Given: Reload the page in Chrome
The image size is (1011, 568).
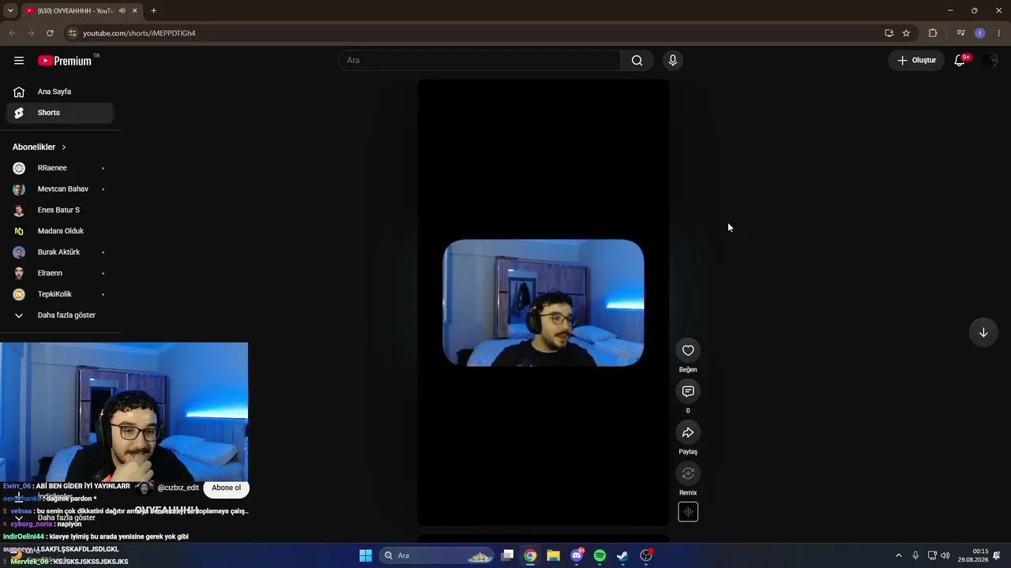Looking at the screenshot, I should [50, 33].
